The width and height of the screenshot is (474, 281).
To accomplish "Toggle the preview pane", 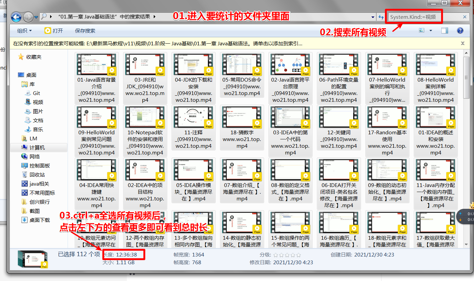I will point(444,30).
